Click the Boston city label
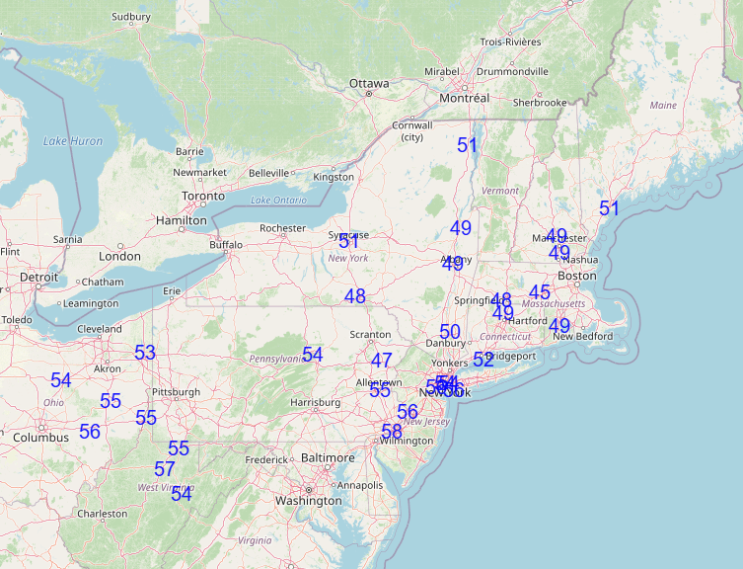Viewport: 743px width, 569px height. [x=577, y=276]
